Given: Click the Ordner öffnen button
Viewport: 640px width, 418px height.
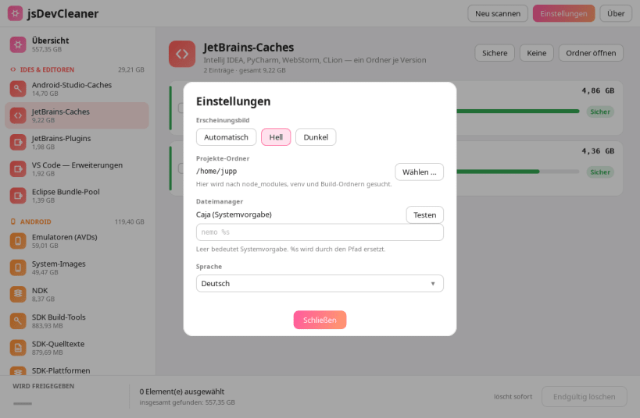Looking at the screenshot, I should coord(591,53).
